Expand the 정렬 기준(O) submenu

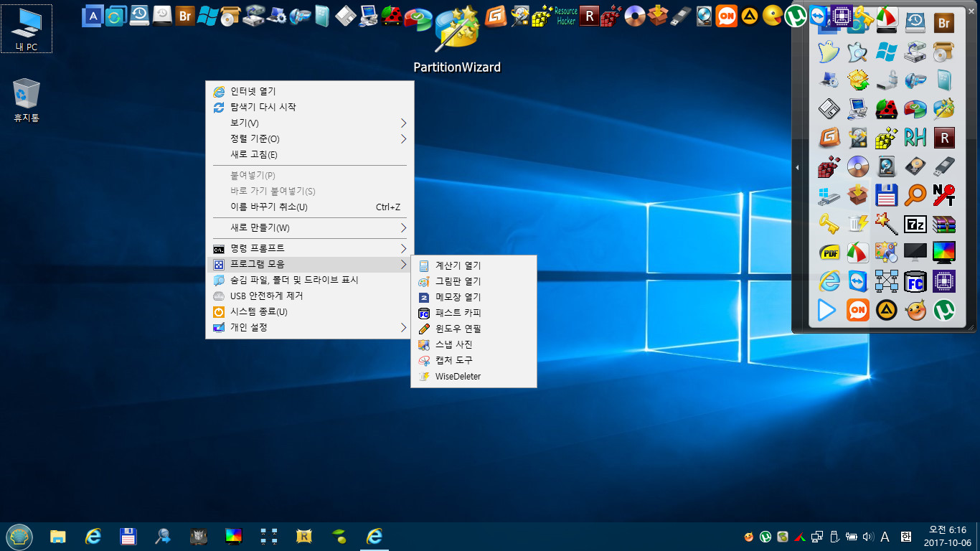309,138
